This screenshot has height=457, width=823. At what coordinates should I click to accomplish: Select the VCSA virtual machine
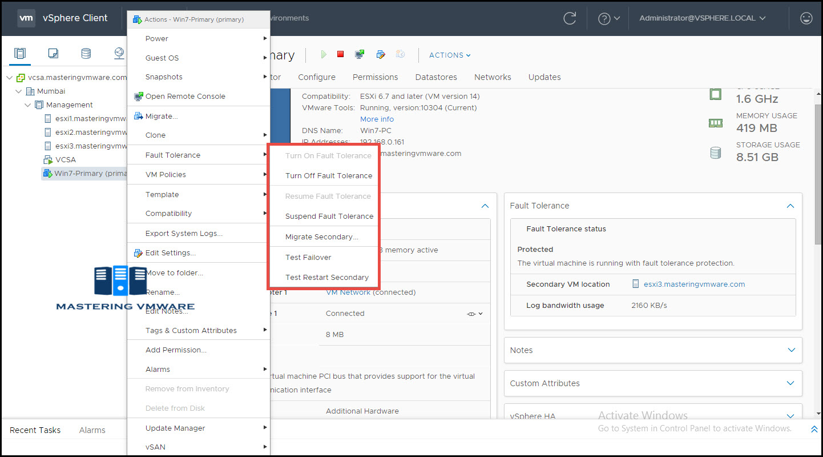click(x=60, y=160)
